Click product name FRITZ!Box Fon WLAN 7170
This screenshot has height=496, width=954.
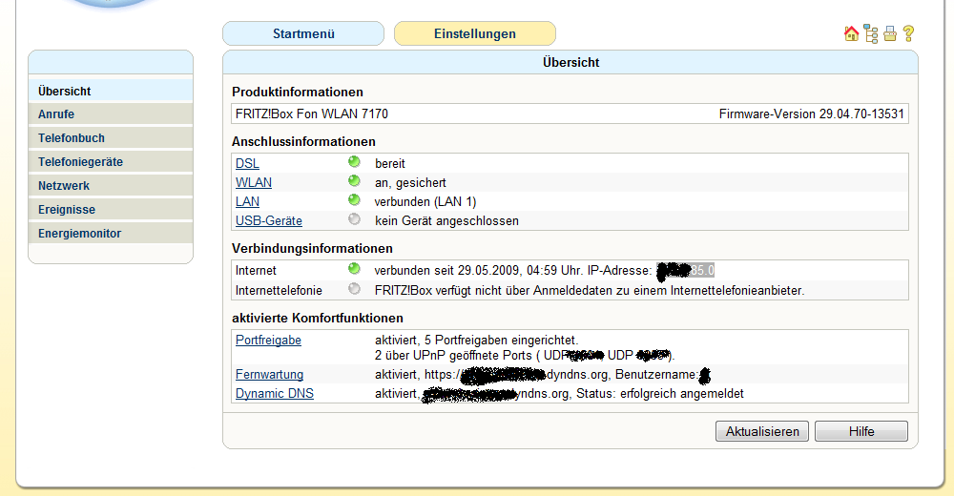coord(312,114)
